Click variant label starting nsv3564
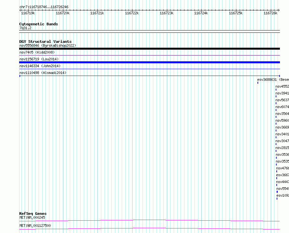This screenshot has height=233, width=289. [x=282, y=114]
